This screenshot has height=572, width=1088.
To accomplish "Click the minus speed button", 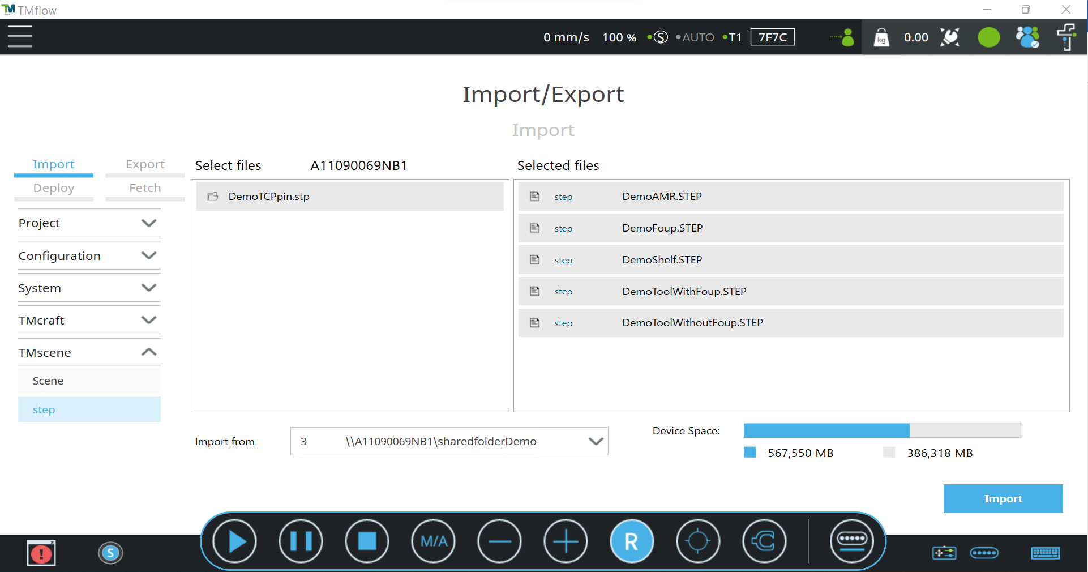I will click(x=499, y=541).
